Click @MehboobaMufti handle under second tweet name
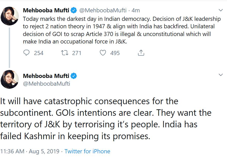This screenshot has width=227, height=160. pos(46,84)
